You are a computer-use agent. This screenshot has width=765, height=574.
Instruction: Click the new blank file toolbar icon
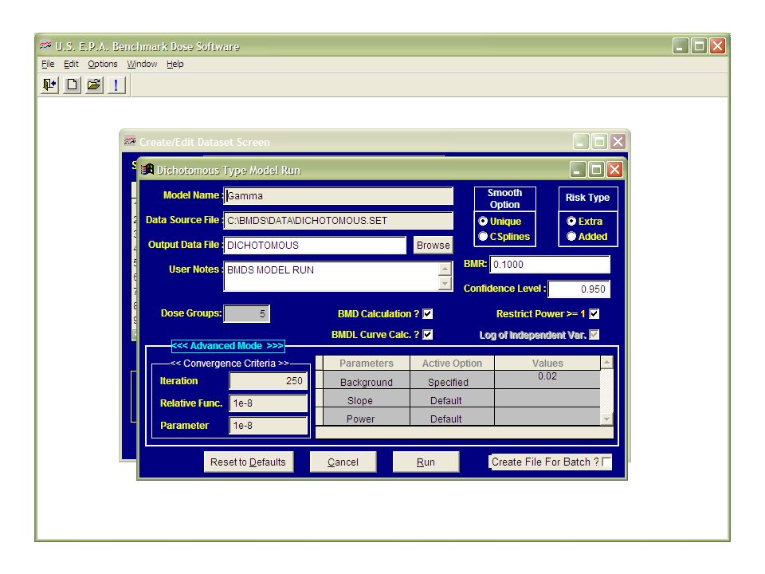[72, 85]
